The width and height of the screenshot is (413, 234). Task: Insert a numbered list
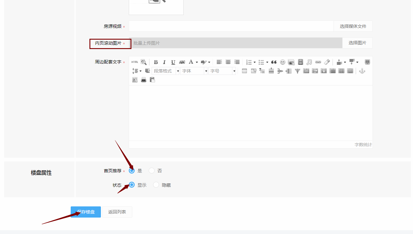[x=249, y=62]
